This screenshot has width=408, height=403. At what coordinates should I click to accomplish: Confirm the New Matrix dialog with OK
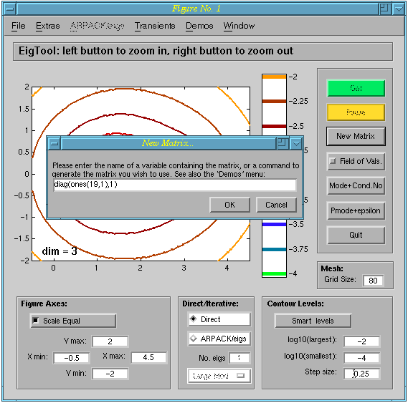point(229,205)
